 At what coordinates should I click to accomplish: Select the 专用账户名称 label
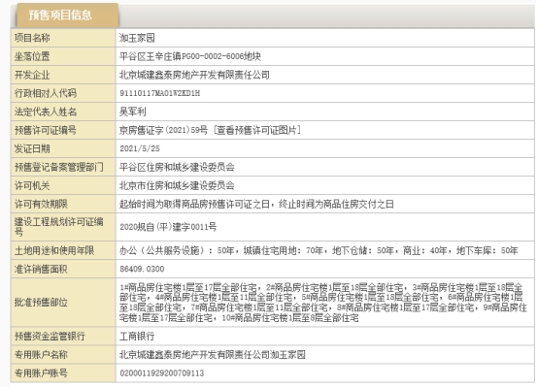tap(41, 355)
